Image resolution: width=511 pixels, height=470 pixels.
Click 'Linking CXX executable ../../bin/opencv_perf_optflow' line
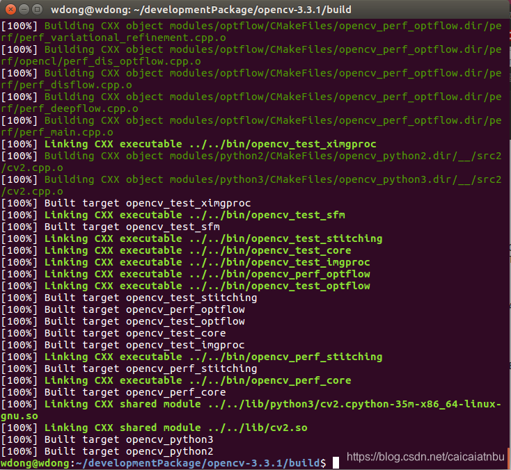pyautogui.click(x=185, y=274)
